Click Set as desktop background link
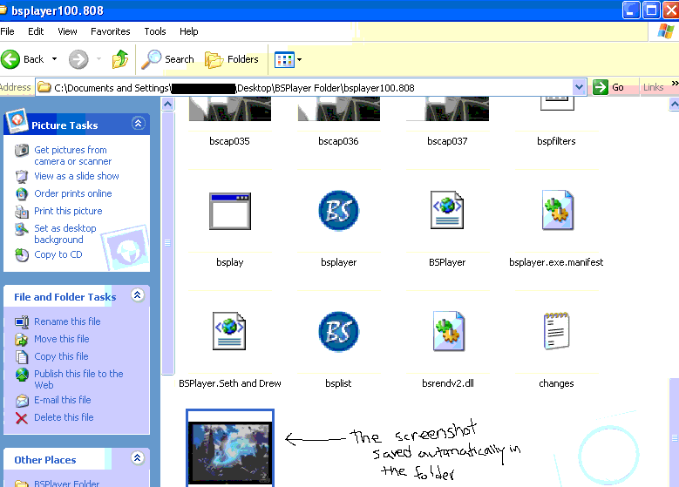The width and height of the screenshot is (679, 487). [x=65, y=234]
